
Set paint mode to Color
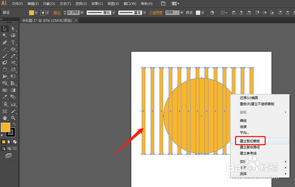[x=4, y=142]
